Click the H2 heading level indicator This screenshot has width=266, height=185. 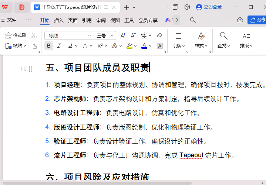[23, 69]
